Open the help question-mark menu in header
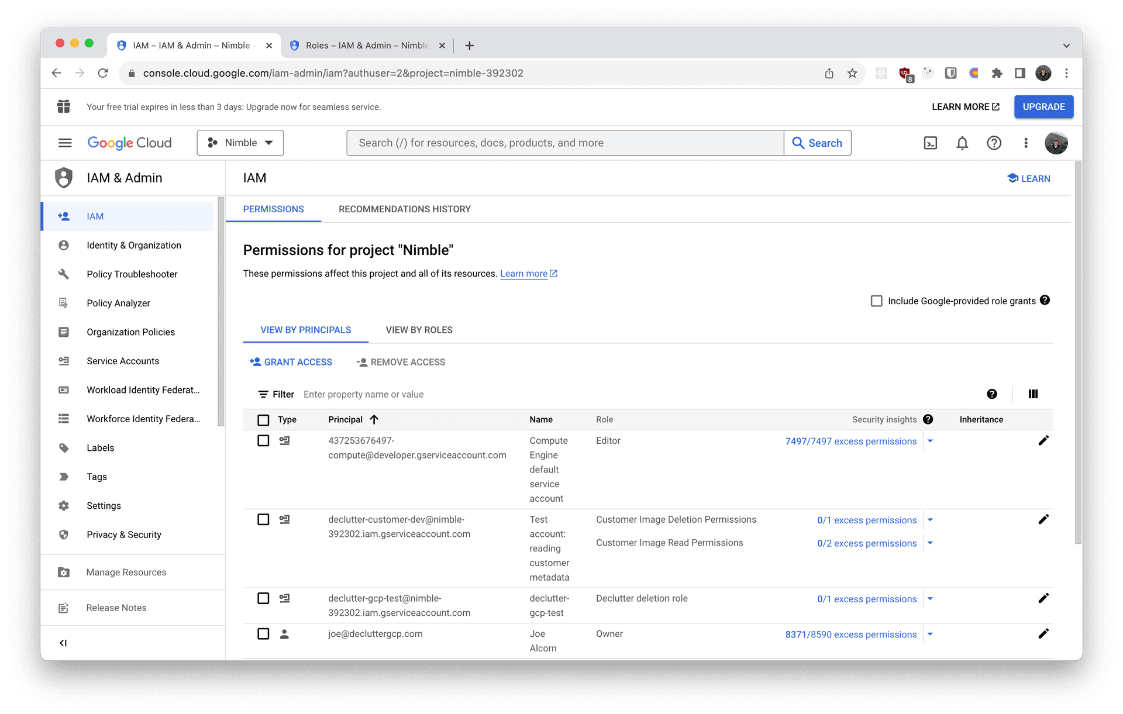Viewport: 1123px width, 714px height. (994, 143)
